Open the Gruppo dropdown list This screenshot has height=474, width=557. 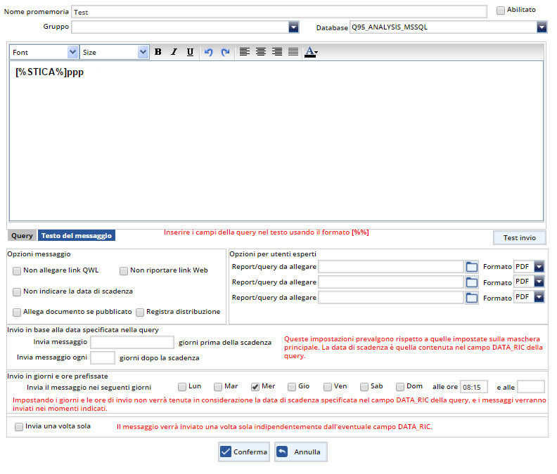tap(294, 27)
